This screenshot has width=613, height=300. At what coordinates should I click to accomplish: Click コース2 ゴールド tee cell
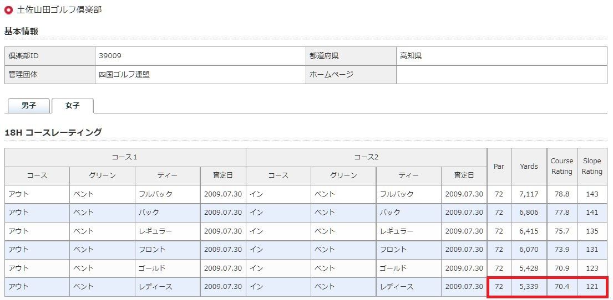click(x=408, y=268)
